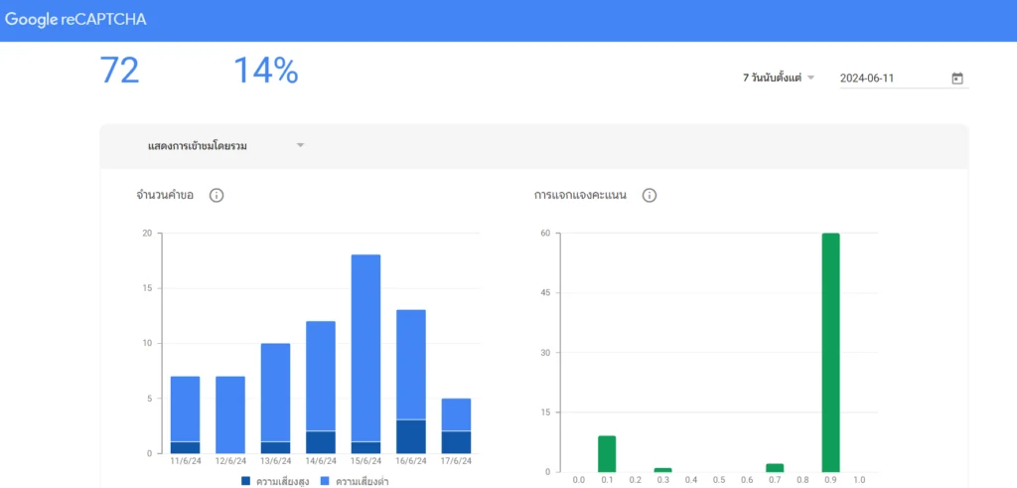Click the green bar at score 0.1
This screenshot has height=488, width=1017.
pos(607,453)
